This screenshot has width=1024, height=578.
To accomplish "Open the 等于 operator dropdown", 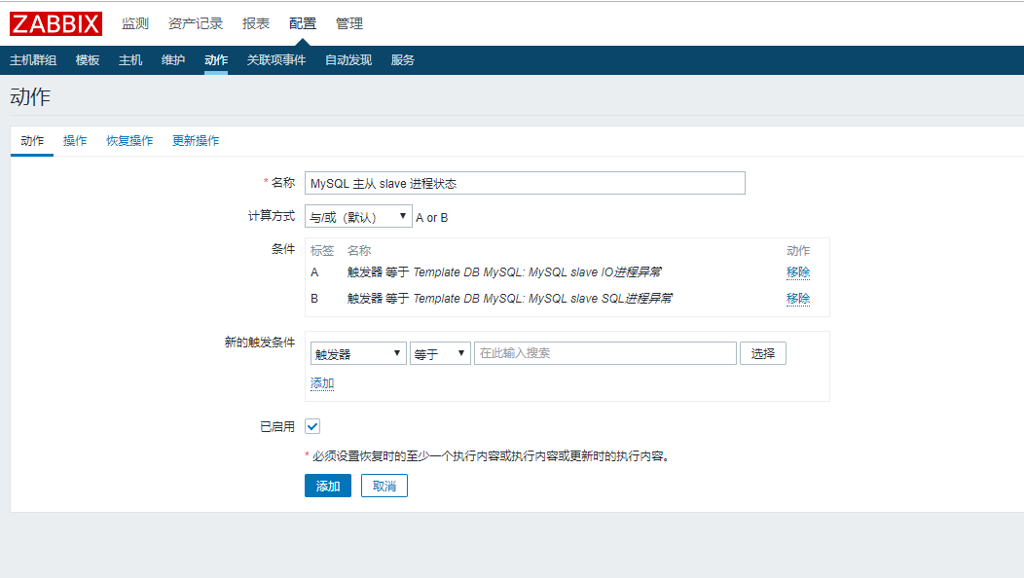I will 440,354.
